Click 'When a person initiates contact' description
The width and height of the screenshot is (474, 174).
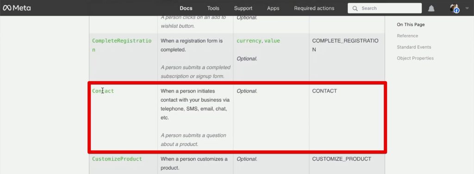click(195, 104)
